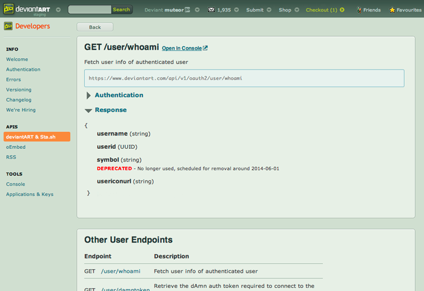Open the We're Hiring link
Screen dimensions: 424x291
tap(21, 110)
